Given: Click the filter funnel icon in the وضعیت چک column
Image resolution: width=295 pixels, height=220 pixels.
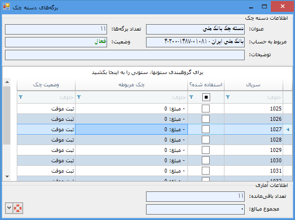Looking at the screenshot, I should (21, 97).
